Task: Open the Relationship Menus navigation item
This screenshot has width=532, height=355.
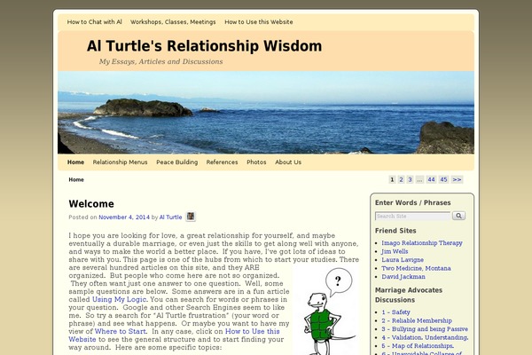Action: click(120, 162)
